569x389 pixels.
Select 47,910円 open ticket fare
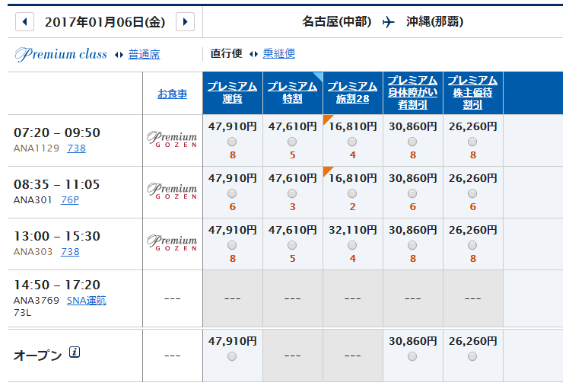point(232,357)
